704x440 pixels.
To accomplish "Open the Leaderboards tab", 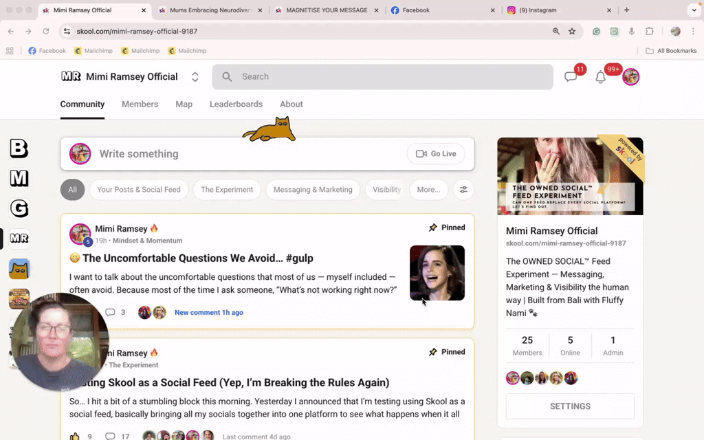I will coord(236,104).
